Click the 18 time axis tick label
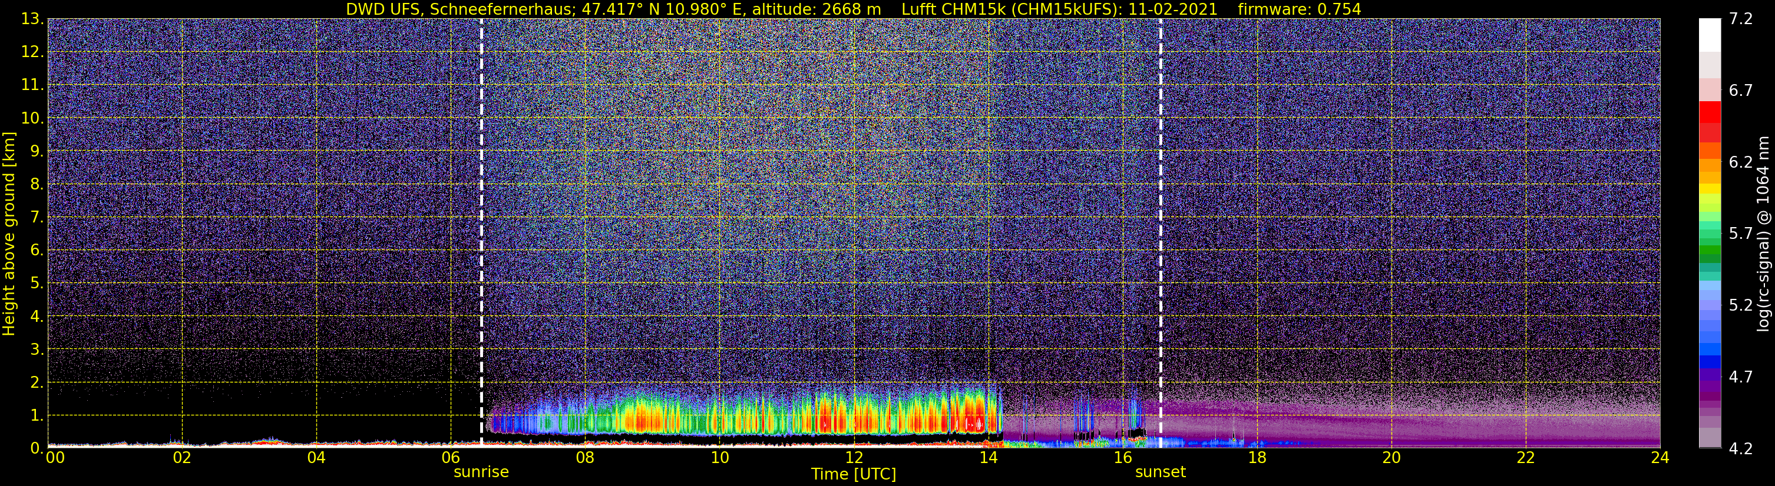The image size is (1775, 486). click(x=1257, y=458)
